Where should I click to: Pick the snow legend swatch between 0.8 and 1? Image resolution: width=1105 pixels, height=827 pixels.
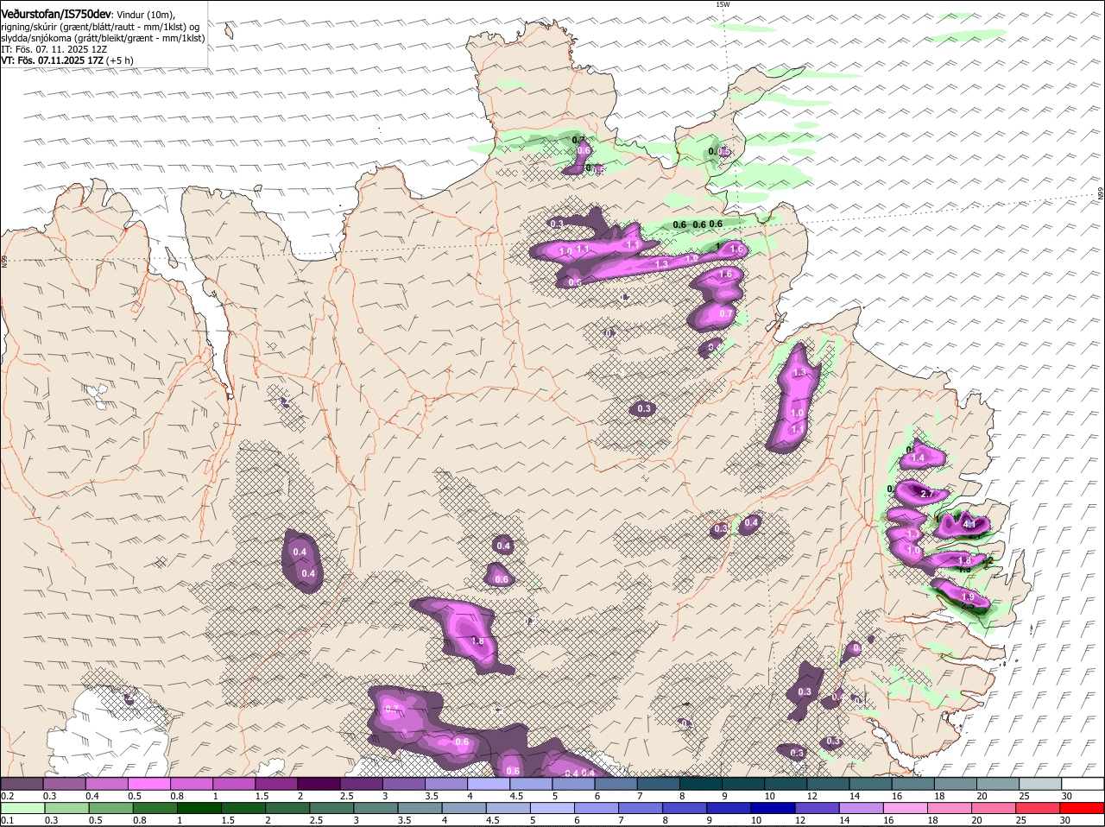pos(191,784)
